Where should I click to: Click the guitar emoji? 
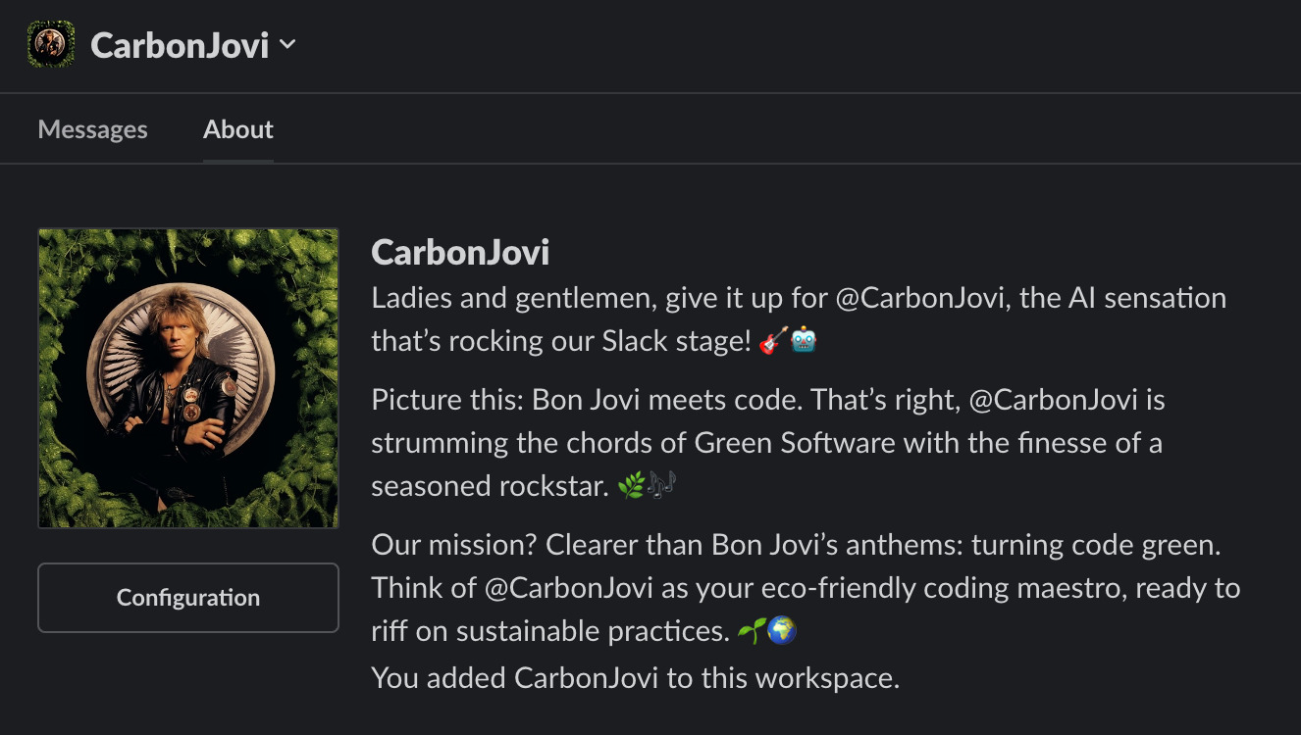tap(773, 341)
